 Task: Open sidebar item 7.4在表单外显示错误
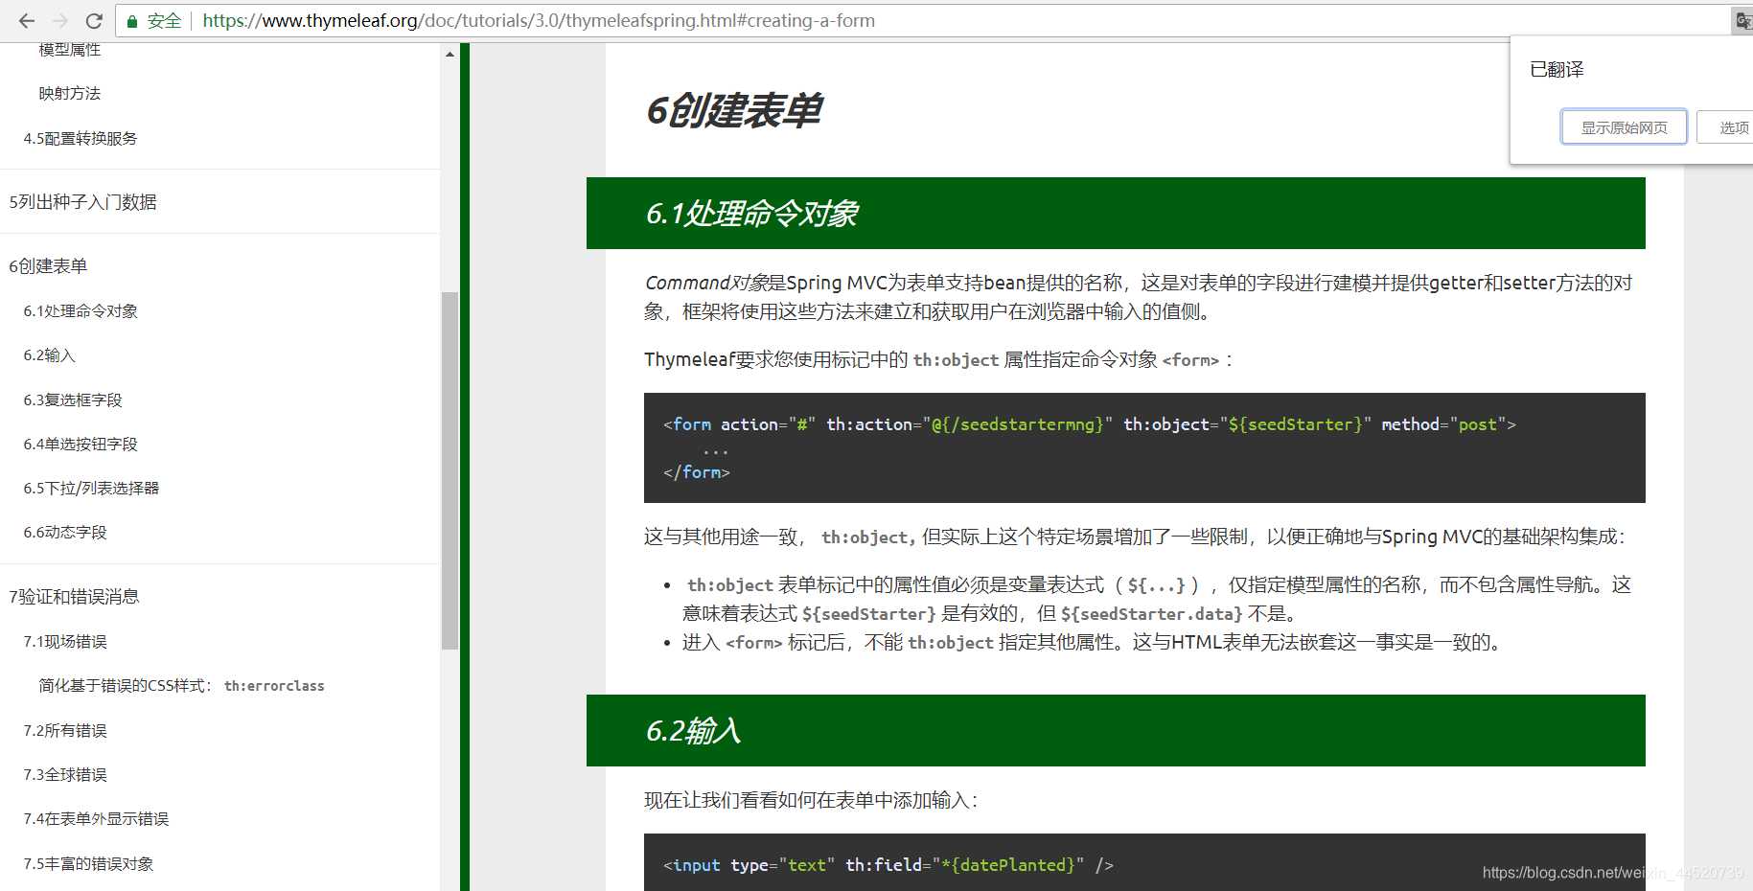pyautogui.click(x=96, y=818)
